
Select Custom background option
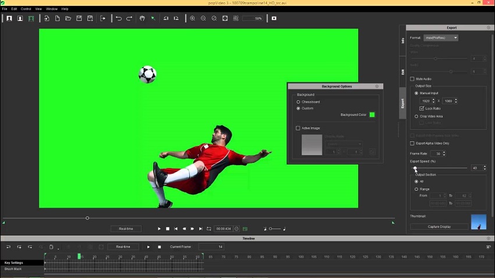(x=298, y=108)
